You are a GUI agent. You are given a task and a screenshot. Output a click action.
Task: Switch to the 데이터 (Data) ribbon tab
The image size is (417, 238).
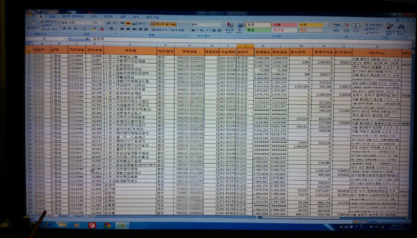point(108,17)
